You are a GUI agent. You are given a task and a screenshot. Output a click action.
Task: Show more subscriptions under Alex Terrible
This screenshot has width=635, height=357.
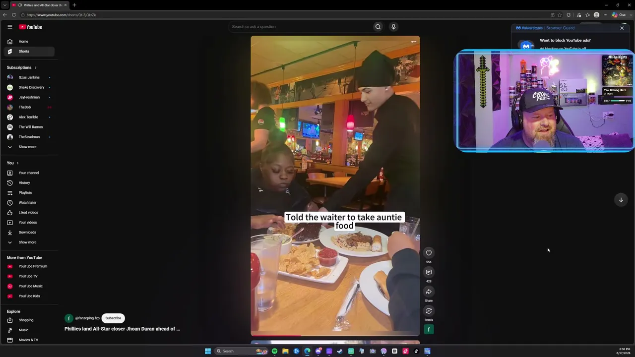pyautogui.click(x=27, y=147)
